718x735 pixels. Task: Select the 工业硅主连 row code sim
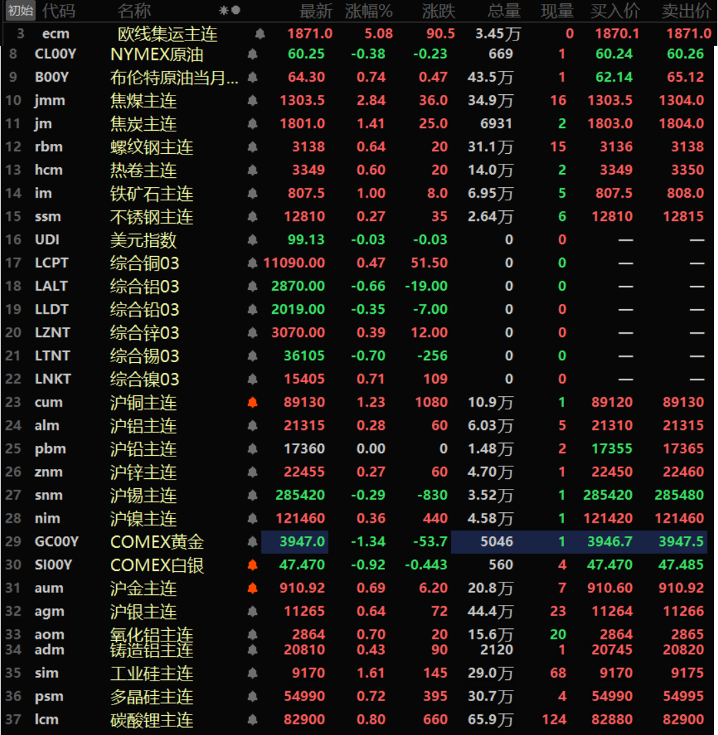[x=48, y=673]
